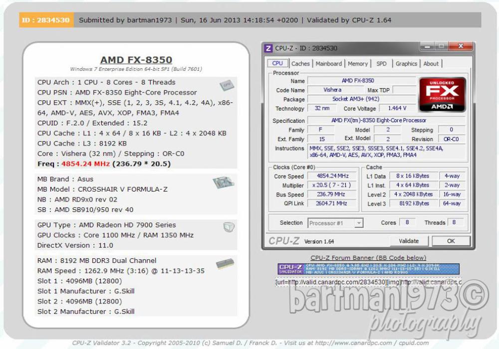Click the L1 Inst. value 4 x 64 KBytes

pyautogui.click(x=413, y=185)
